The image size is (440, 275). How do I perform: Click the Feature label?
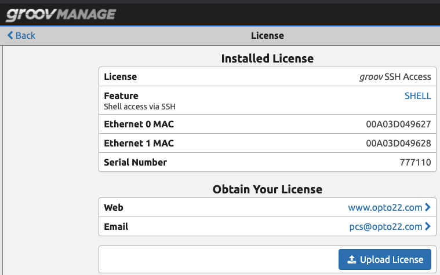pyautogui.click(x=121, y=96)
